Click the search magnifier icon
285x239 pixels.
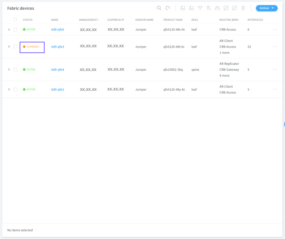click(x=159, y=8)
